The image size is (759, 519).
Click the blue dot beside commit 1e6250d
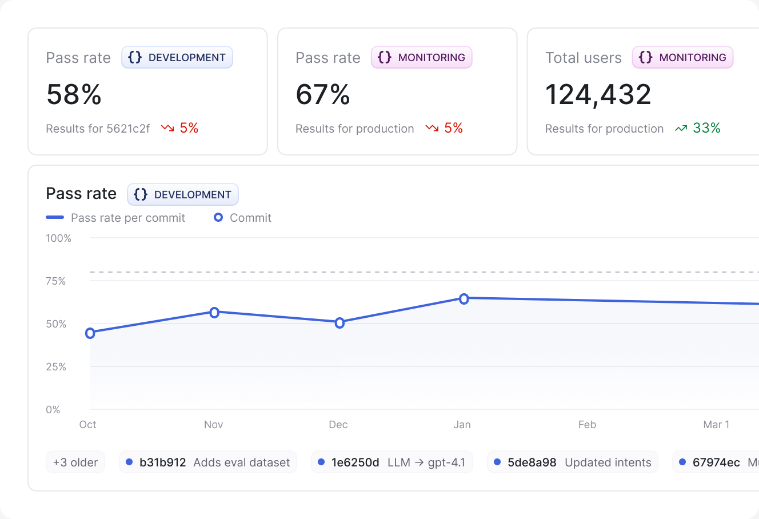coord(321,462)
